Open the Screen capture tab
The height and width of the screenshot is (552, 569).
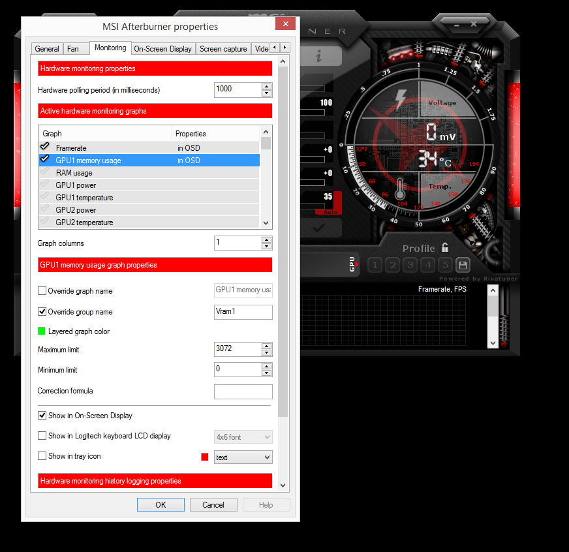223,49
